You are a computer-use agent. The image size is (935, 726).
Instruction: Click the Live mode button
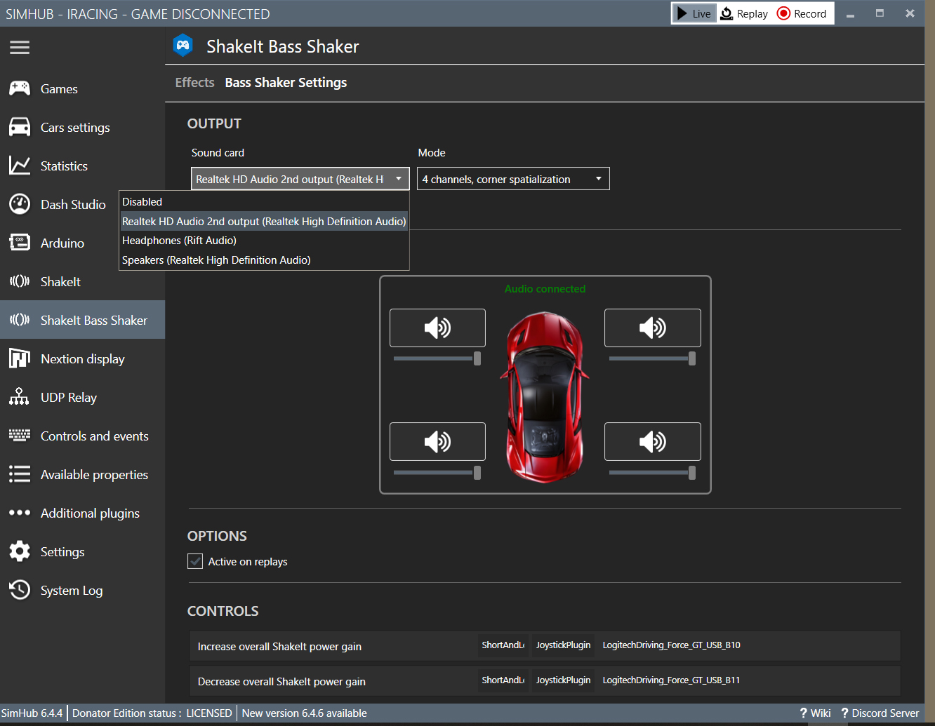point(694,13)
